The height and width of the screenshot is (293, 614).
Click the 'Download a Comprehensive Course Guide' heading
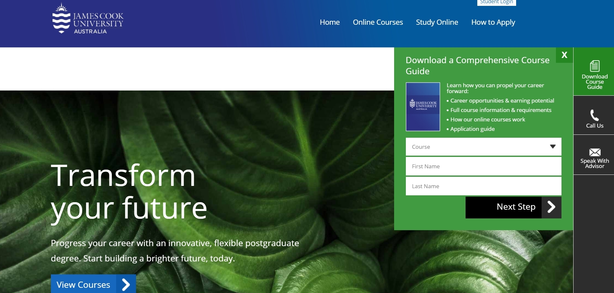pyautogui.click(x=477, y=65)
